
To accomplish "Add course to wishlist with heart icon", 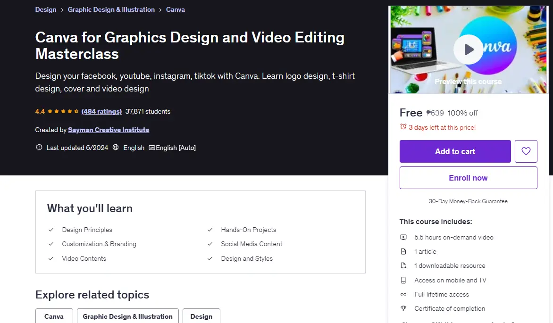I will (526, 151).
